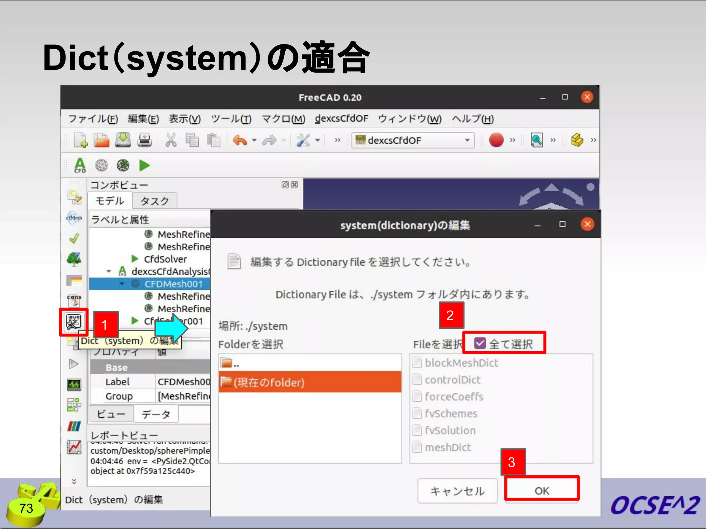Viewport: 706px width, 529px height.
Task: Click the cons sidebar icon
Action: point(74,300)
